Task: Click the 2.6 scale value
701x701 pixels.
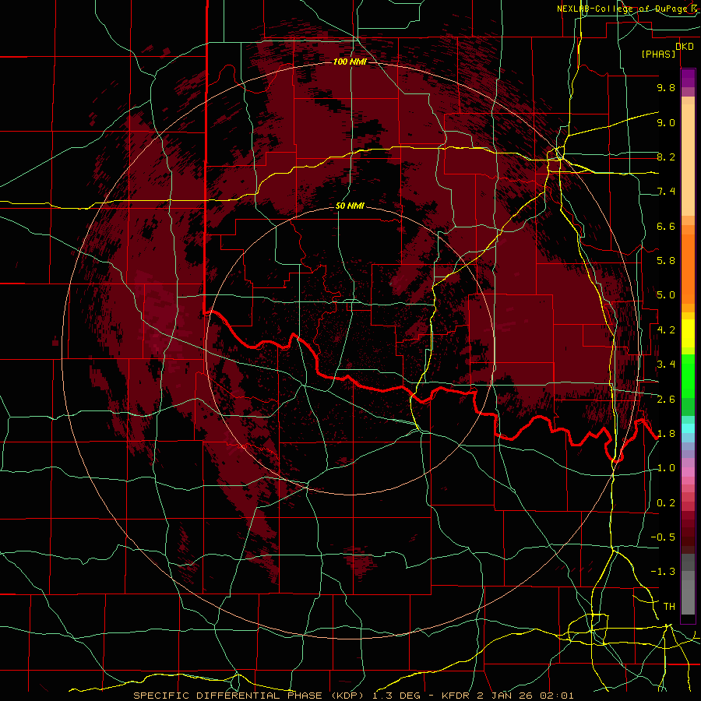Action: click(x=666, y=400)
